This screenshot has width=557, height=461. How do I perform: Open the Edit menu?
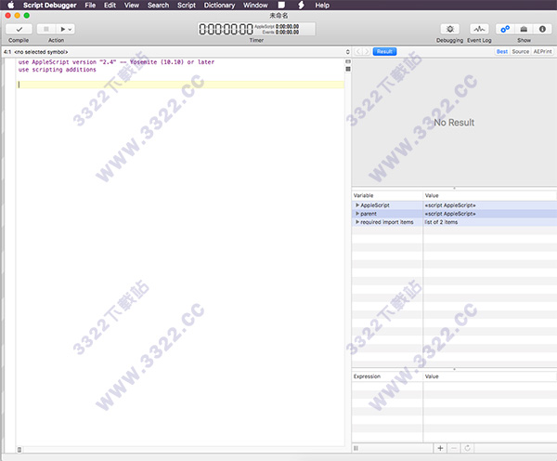[110, 6]
